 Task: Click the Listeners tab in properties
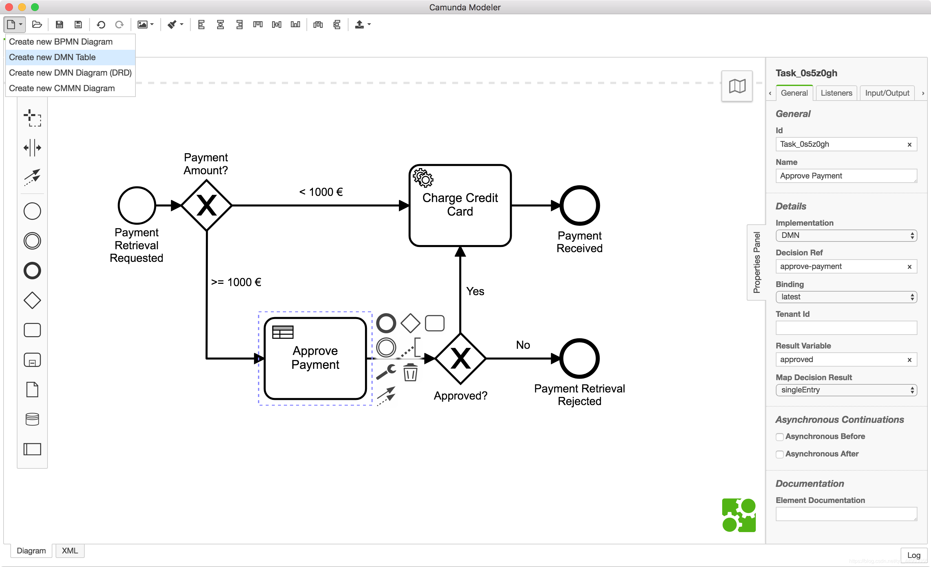pos(837,92)
